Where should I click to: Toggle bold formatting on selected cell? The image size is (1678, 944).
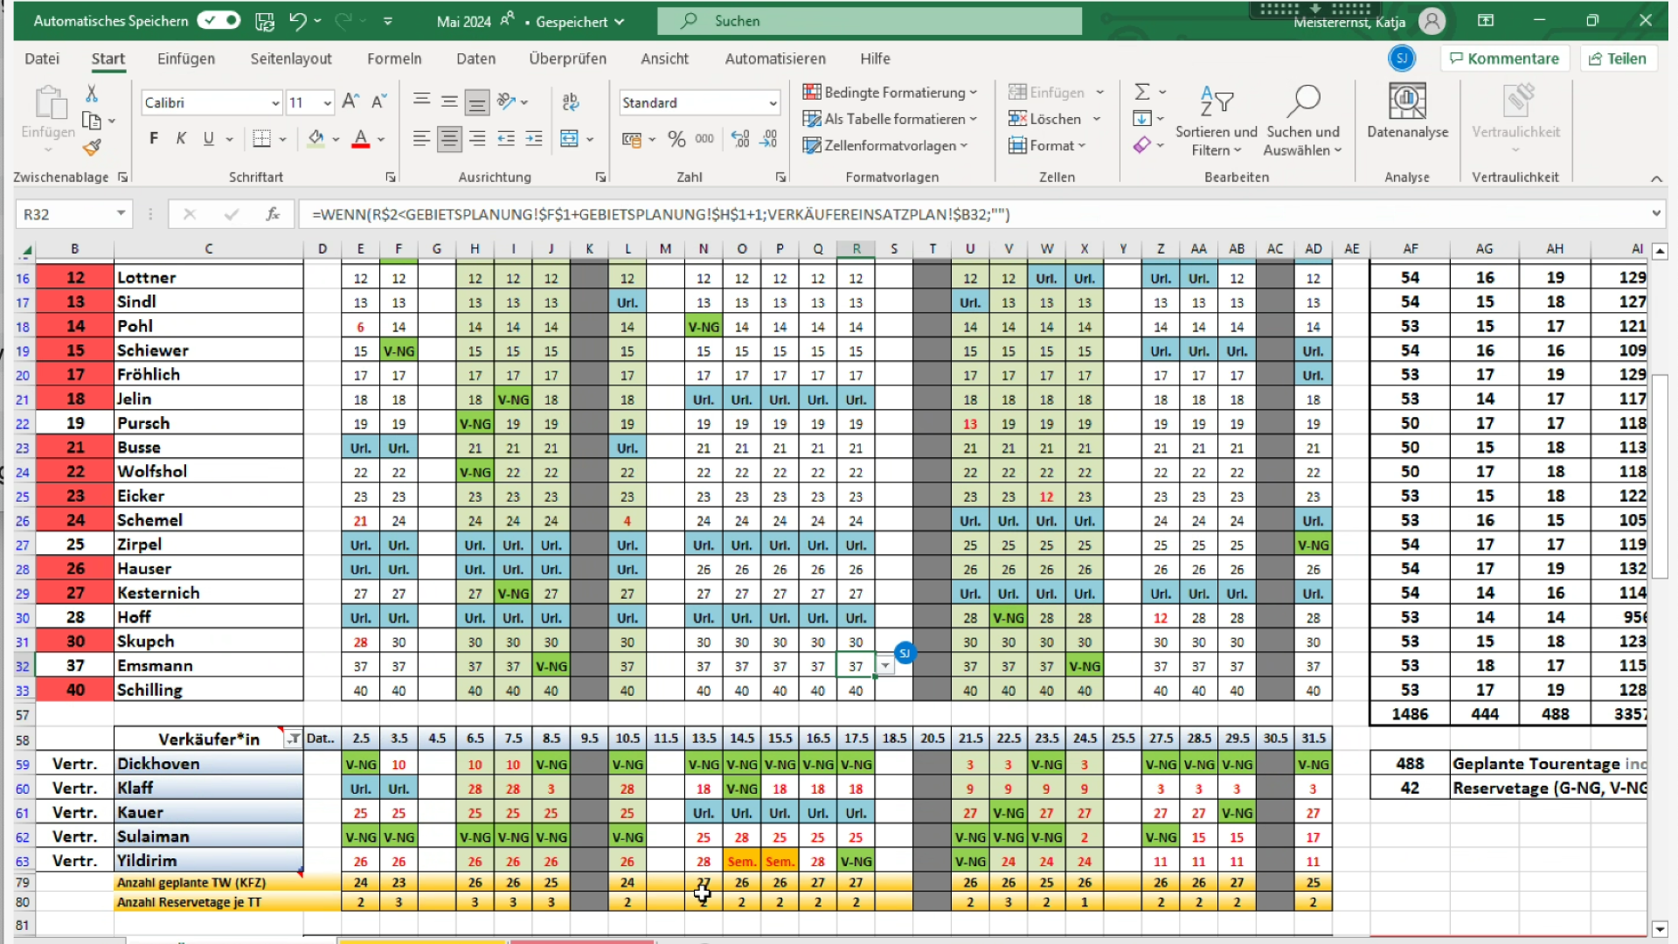[x=152, y=137]
